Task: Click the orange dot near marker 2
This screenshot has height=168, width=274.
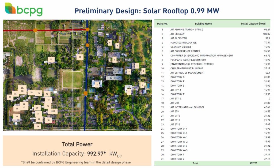Action: (85, 93)
